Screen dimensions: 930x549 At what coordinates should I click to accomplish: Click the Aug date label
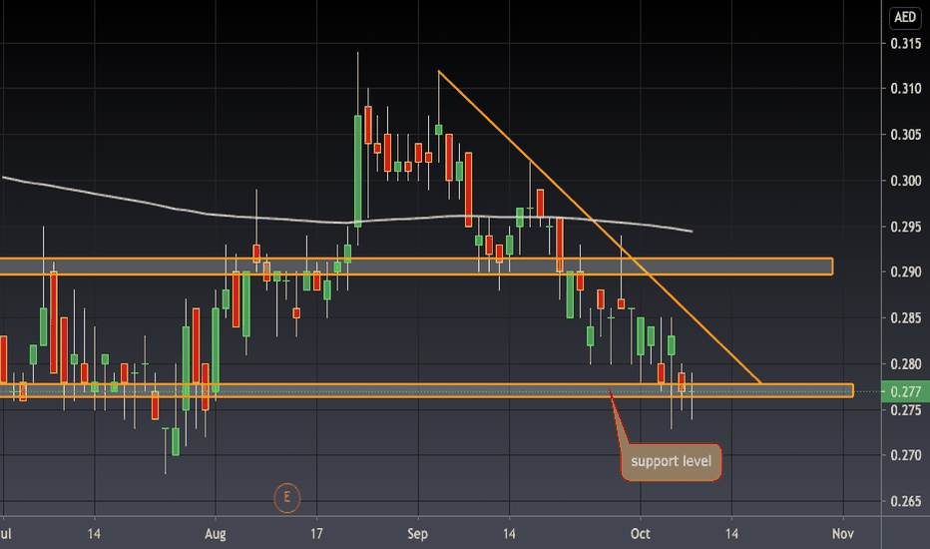[x=216, y=534]
